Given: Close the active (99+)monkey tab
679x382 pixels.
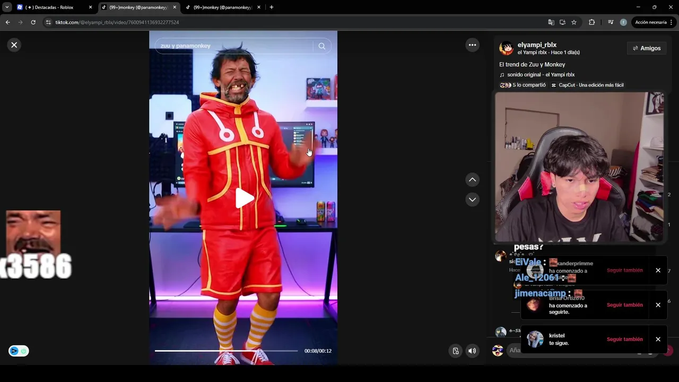Looking at the screenshot, I should pos(175,7).
